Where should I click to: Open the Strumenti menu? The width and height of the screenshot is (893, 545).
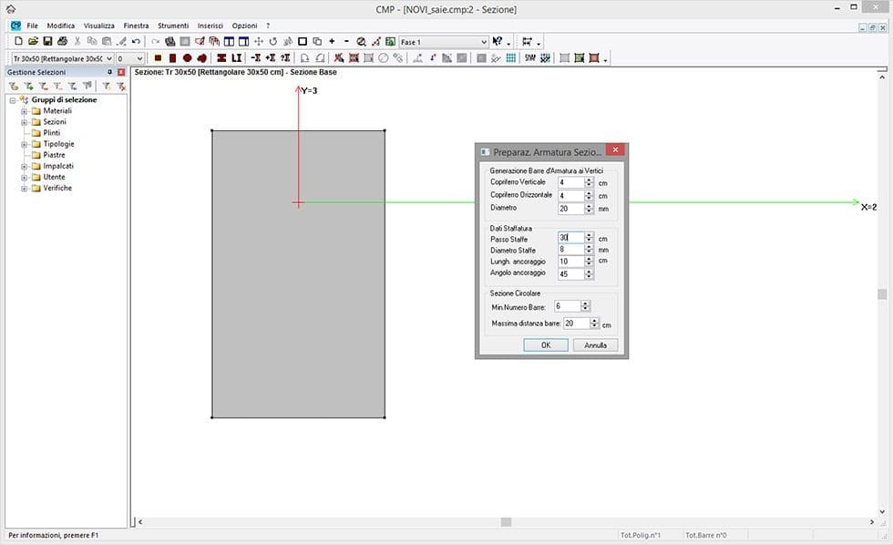pyautogui.click(x=172, y=26)
